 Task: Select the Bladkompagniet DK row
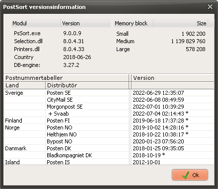pyautogui.click(x=109, y=155)
